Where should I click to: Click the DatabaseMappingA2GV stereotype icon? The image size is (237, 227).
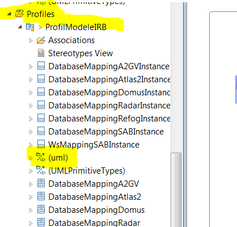(41, 184)
